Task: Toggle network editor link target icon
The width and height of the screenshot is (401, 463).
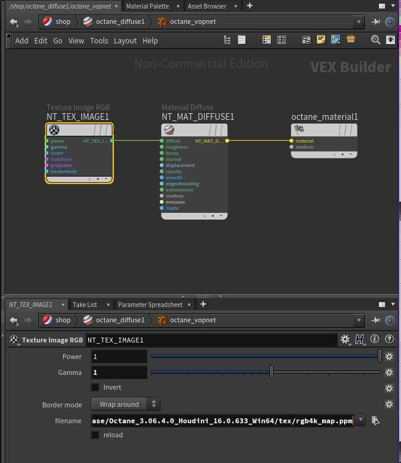Action: pos(390,22)
